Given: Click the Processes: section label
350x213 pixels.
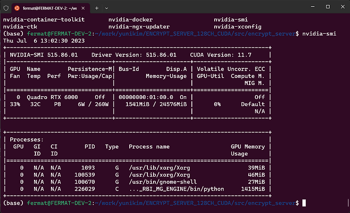Looking at the screenshot, I should [27, 140].
